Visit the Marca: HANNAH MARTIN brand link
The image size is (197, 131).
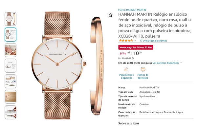(132, 10)
